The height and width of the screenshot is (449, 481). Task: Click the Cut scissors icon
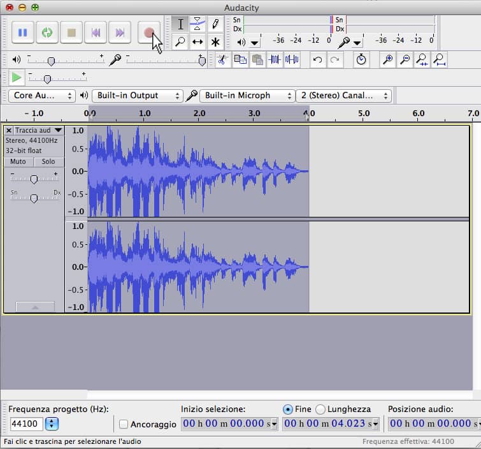(x=223, y=59)
